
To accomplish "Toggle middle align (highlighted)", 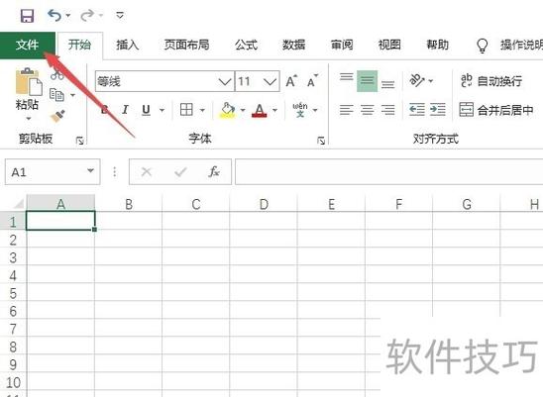I will [367, 81].
